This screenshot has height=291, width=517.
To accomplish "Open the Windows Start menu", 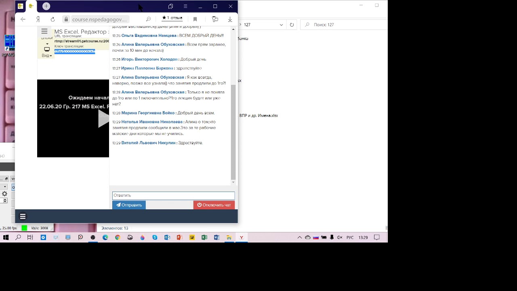I will coord(6,238).
